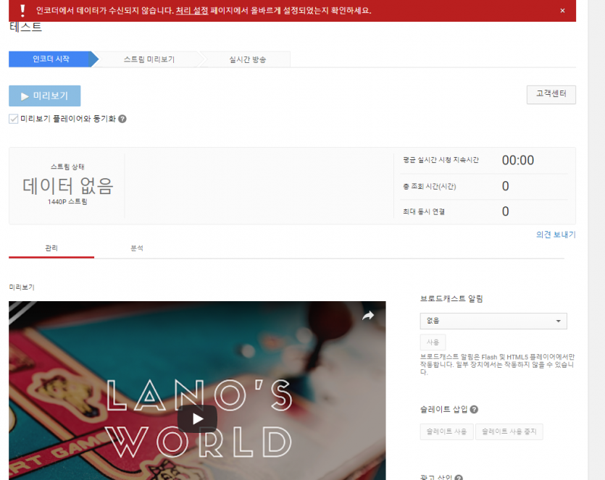Click the 1440P 스트림 label
The height and width of the screenshot is (480, 605).
[67, 202]
